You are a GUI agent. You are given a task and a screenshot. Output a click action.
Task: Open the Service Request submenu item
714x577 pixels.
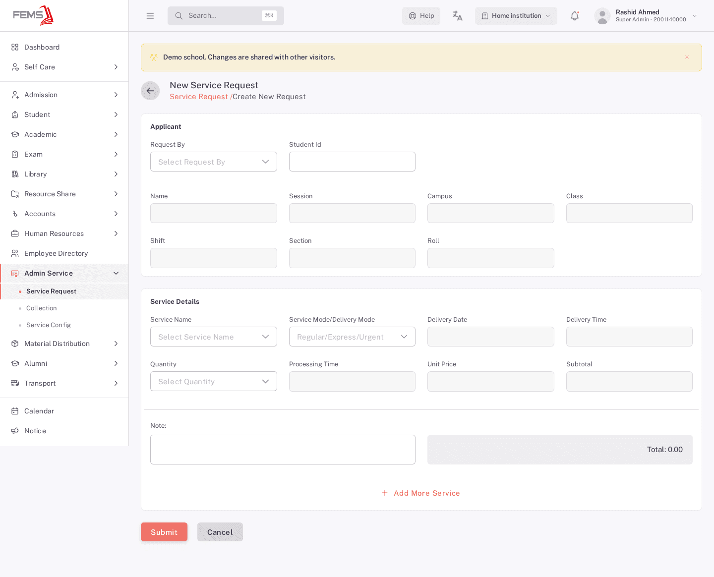click(x=64, y=291)
